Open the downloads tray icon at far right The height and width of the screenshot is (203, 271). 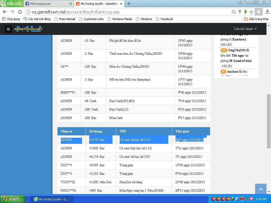pyautogui.click(x=267, y=12)
